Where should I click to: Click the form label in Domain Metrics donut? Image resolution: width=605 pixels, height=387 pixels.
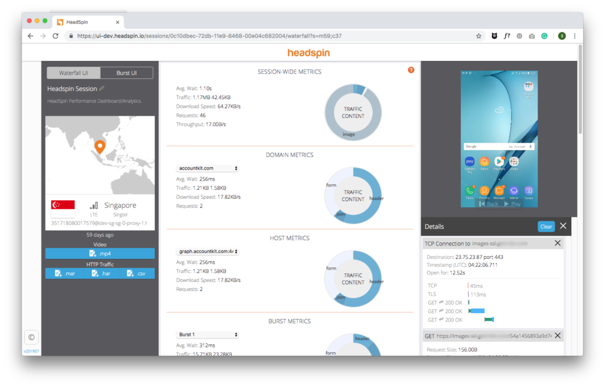tap(331, 185)
